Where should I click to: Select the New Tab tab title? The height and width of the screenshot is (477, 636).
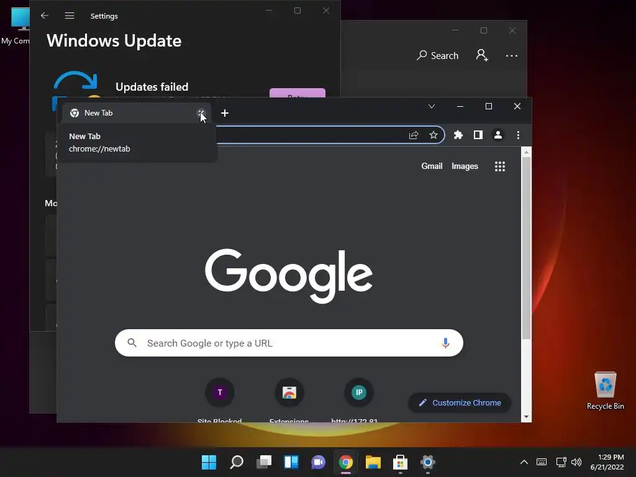pyautogui.click(x=99, y=113)
